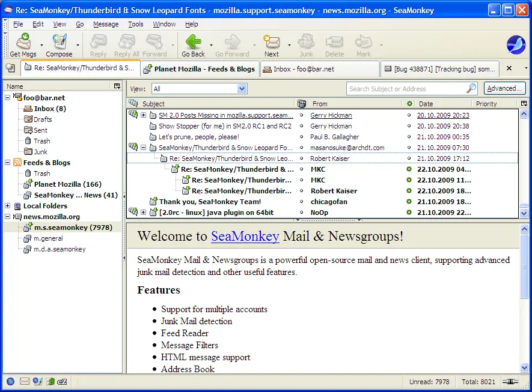The image size is (532, 392).
Task: Open Navigator from status bar globe icon
Action: pyautogui.click(x=10, y=382)
